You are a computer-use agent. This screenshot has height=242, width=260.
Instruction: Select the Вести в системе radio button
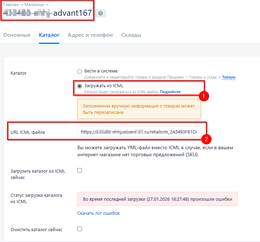coord(79,71)
